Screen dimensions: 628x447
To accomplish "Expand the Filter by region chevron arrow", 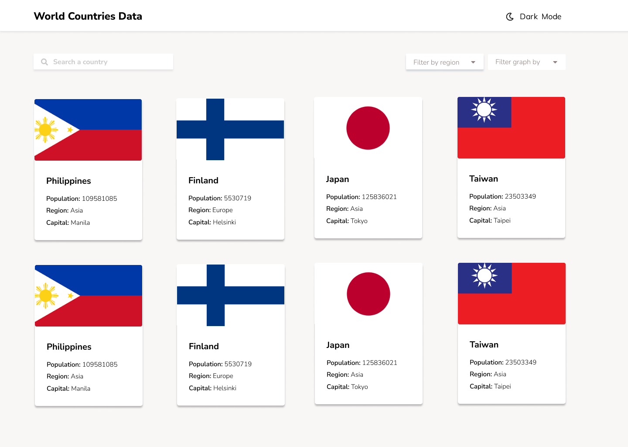I will coord(473,62).
